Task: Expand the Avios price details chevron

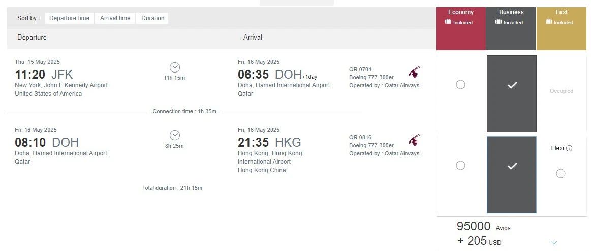Action: [554, 243]
